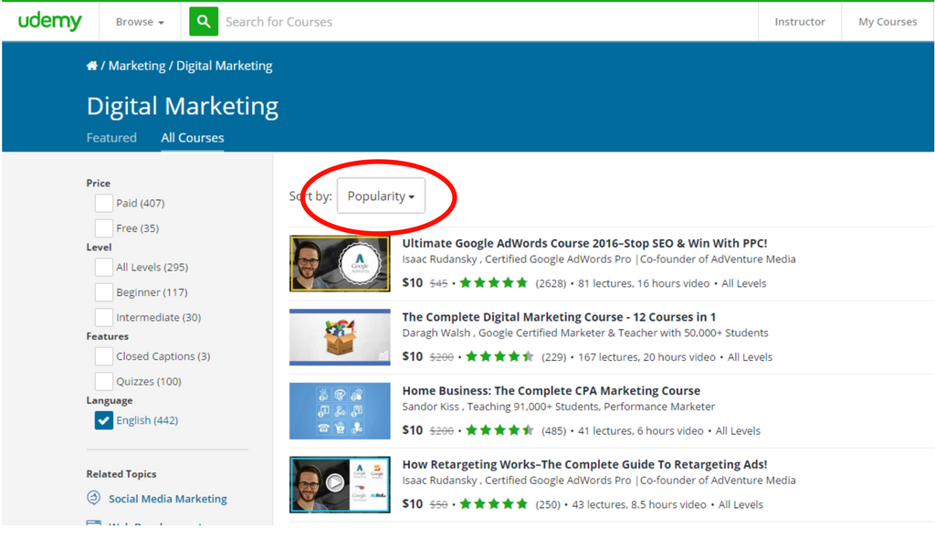Open How Retargeting Works course title
935x550 pixels.
point(584,464)
